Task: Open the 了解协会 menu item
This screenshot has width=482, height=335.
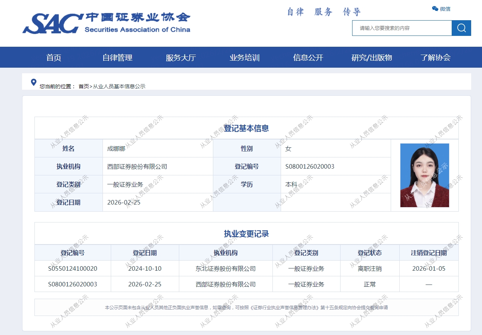Action: (x=435, y=58)
